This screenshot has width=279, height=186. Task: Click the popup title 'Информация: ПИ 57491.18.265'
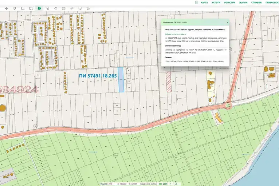click(x=175, y=23)
